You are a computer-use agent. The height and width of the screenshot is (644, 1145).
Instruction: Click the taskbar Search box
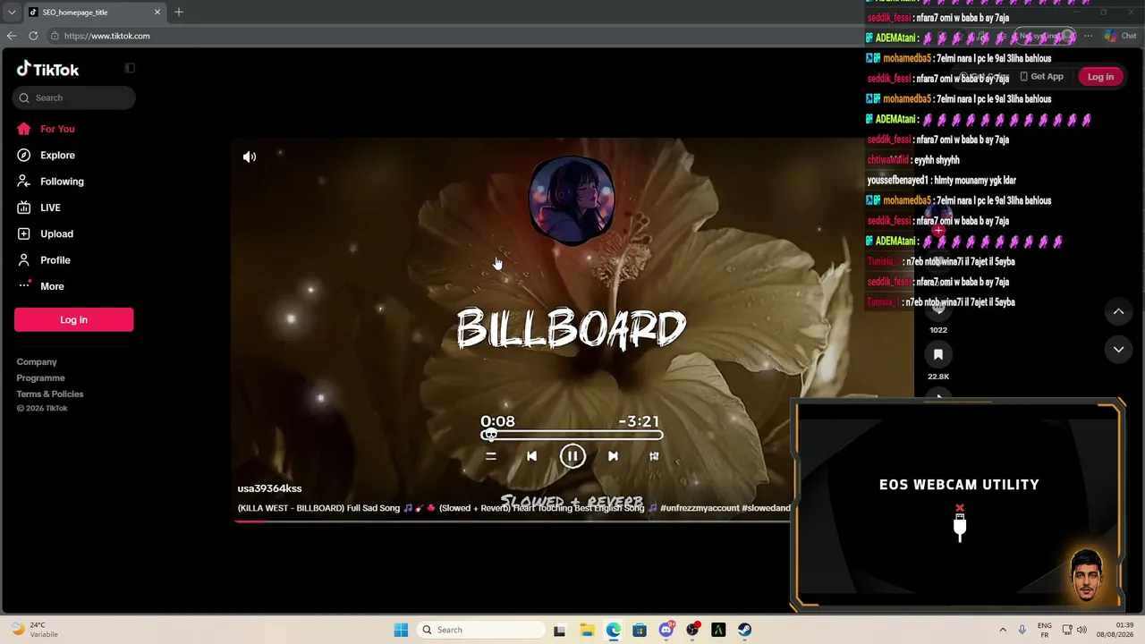(481, 630)
